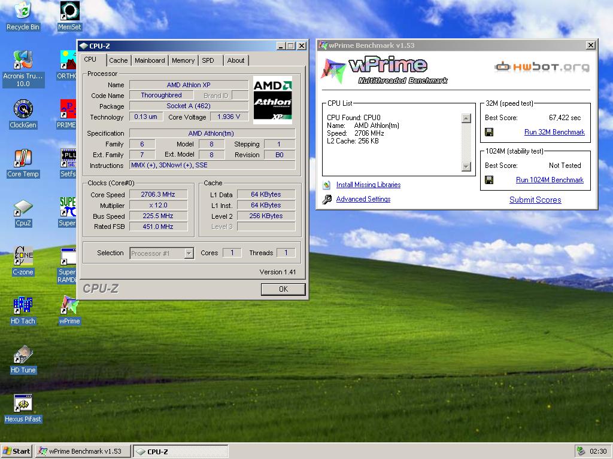Screen dimensions: 613x459
Task: Minimize the CPU-Z window
Action: point(281,46)
